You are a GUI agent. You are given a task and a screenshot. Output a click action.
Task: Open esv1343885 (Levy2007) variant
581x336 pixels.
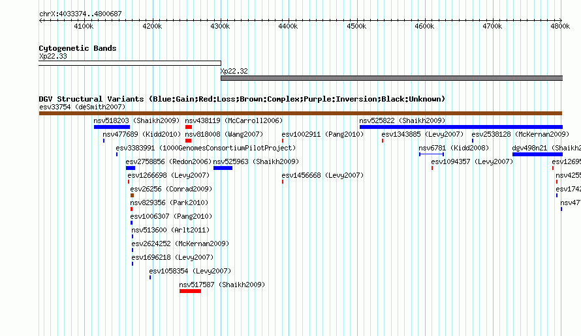(422, 135)
